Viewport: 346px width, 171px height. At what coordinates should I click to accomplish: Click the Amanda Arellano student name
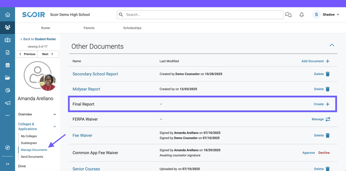35,99
